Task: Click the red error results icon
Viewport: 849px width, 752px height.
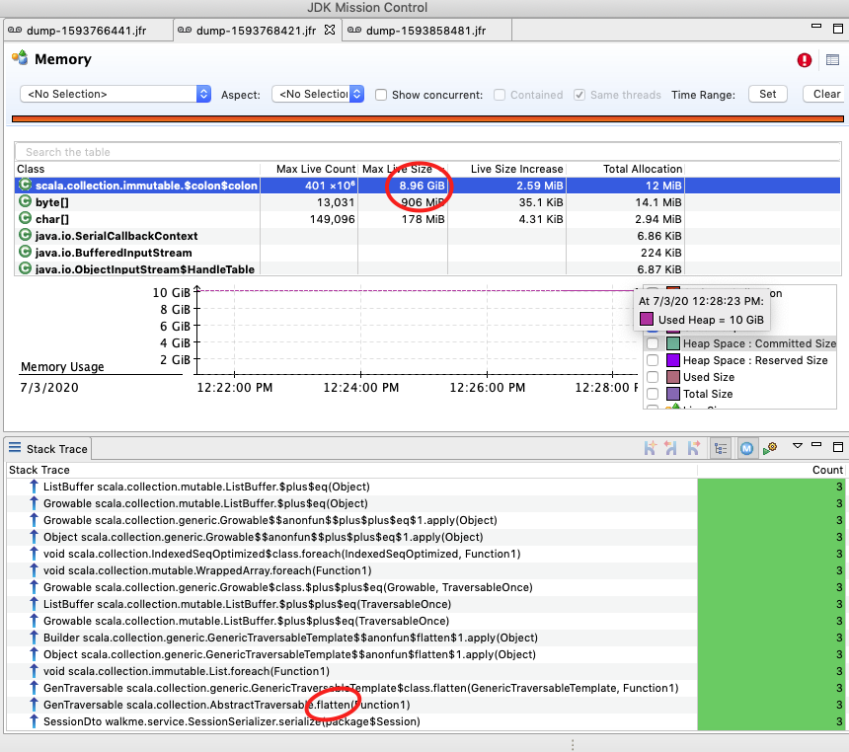Action: [805, 60]
